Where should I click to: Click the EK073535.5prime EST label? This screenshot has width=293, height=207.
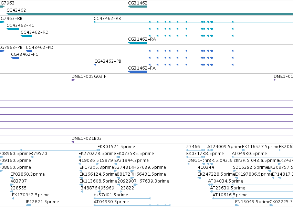pos(135,154)
